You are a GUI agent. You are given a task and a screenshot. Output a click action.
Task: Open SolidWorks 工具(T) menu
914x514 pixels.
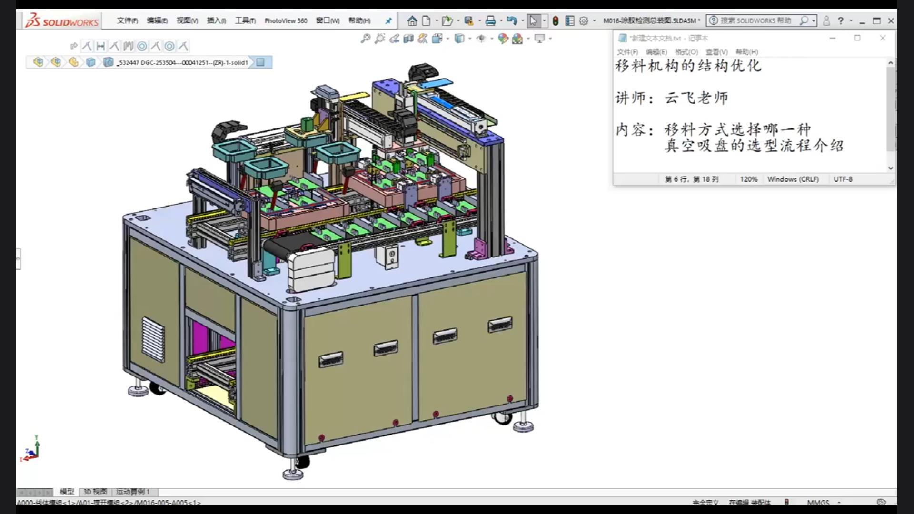click(245, 20)
